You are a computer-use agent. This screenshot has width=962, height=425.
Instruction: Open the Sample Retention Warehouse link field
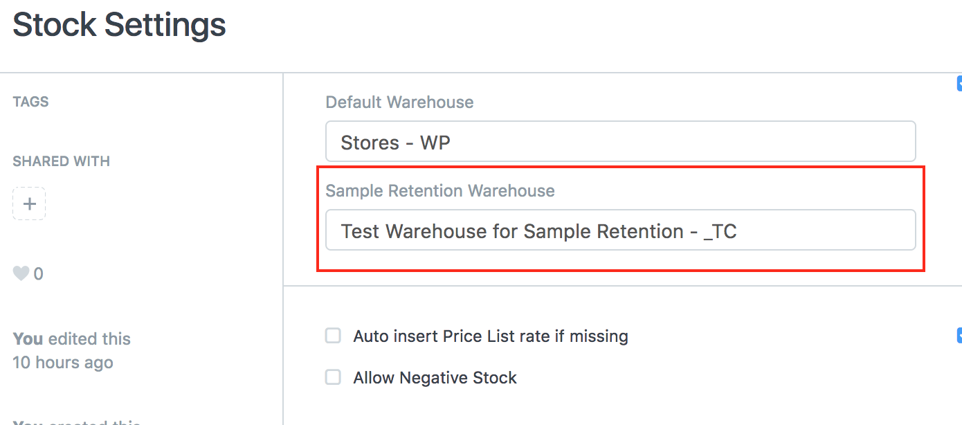[620, 230]
